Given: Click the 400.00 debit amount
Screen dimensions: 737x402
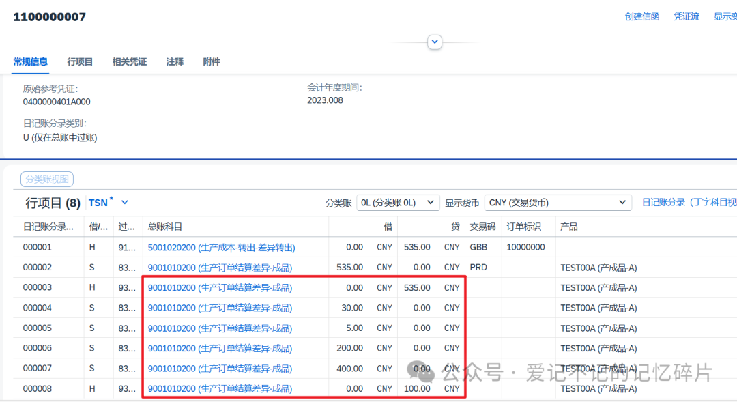Looking at the screenshot, I should click(349, 369).
